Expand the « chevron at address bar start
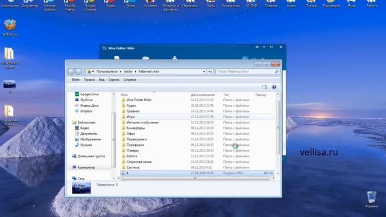 pyautogui.click(x=93, y=72)
